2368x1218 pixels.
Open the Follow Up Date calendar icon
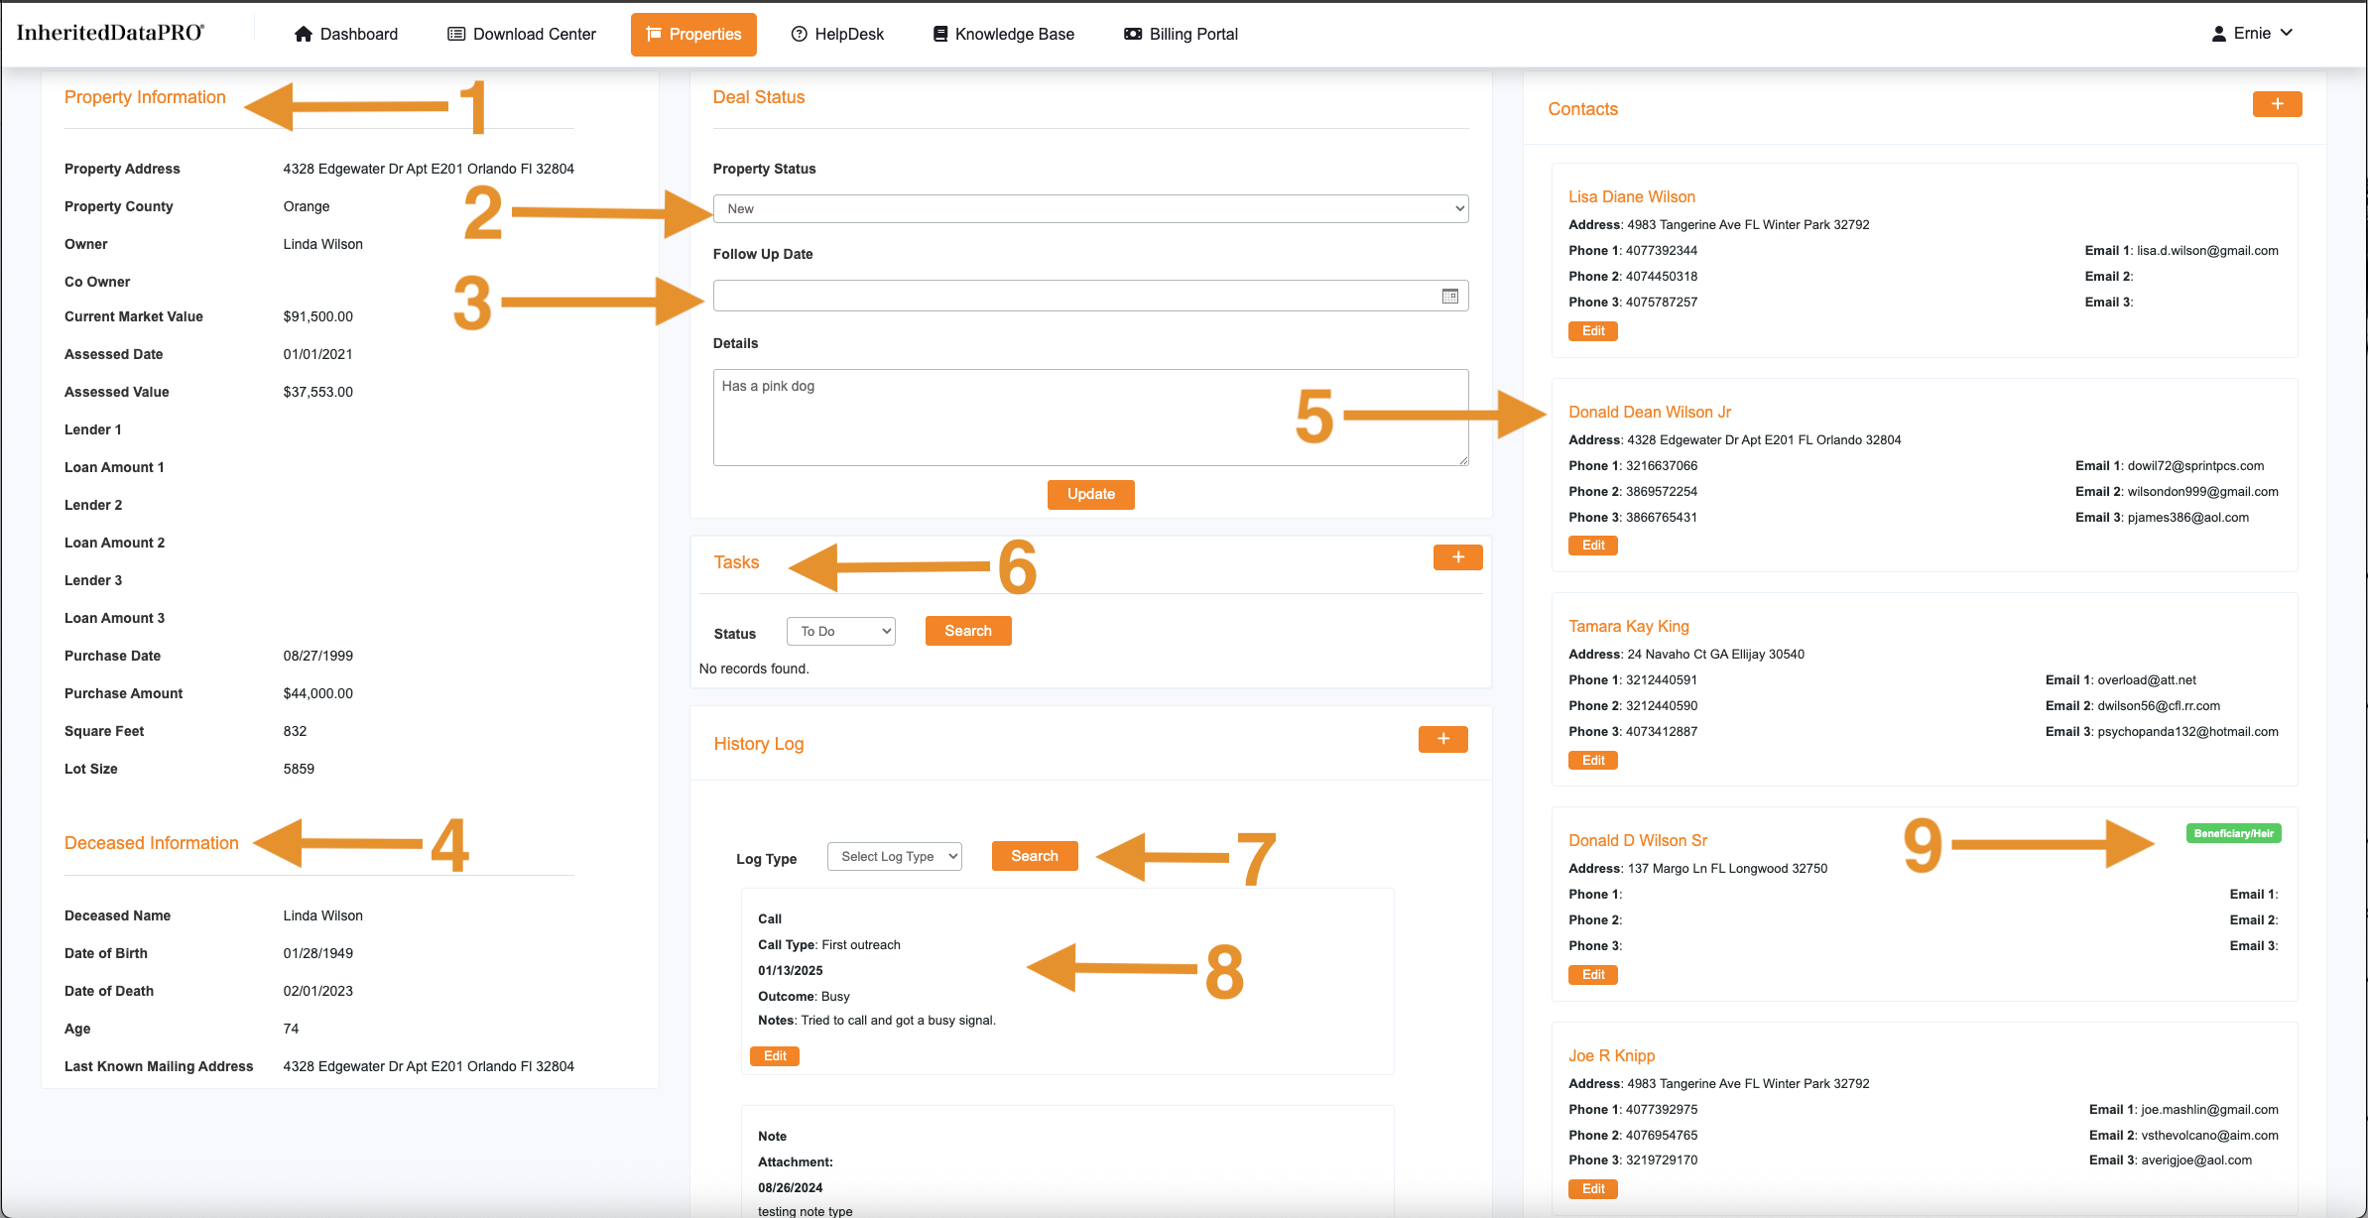1449,296
